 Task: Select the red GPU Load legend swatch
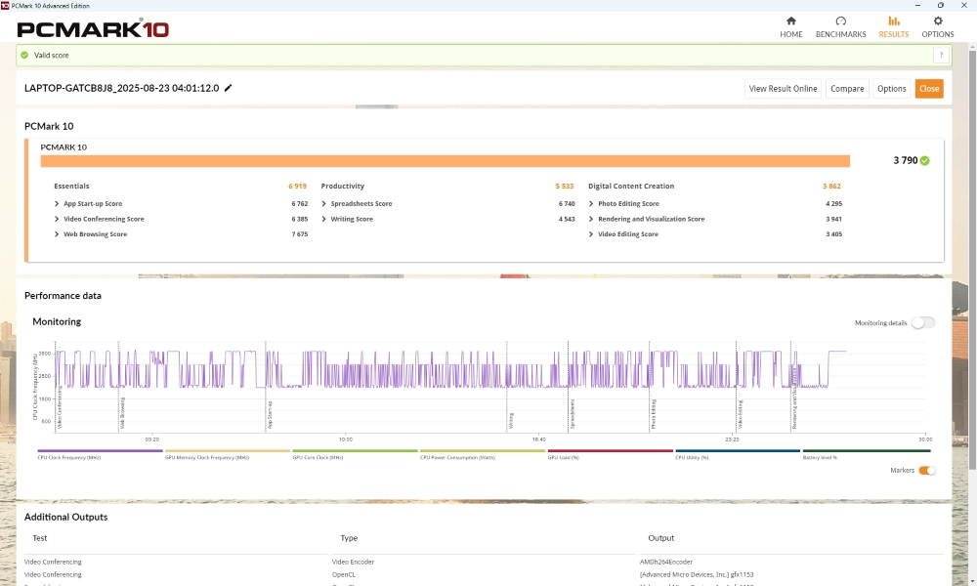coord(610,450)
